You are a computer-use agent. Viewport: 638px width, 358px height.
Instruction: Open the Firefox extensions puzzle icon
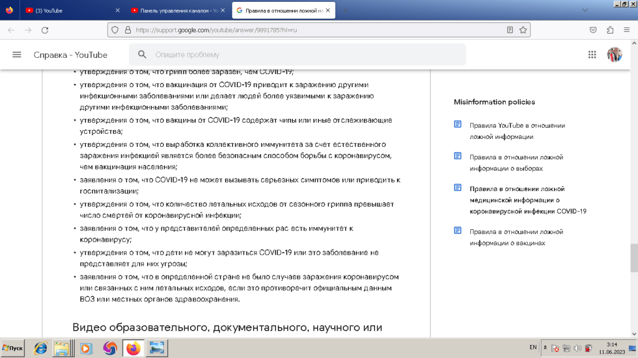[610, 30]
